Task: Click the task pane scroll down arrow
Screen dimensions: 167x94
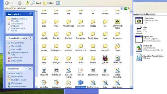Action: [x=36, y=87]
